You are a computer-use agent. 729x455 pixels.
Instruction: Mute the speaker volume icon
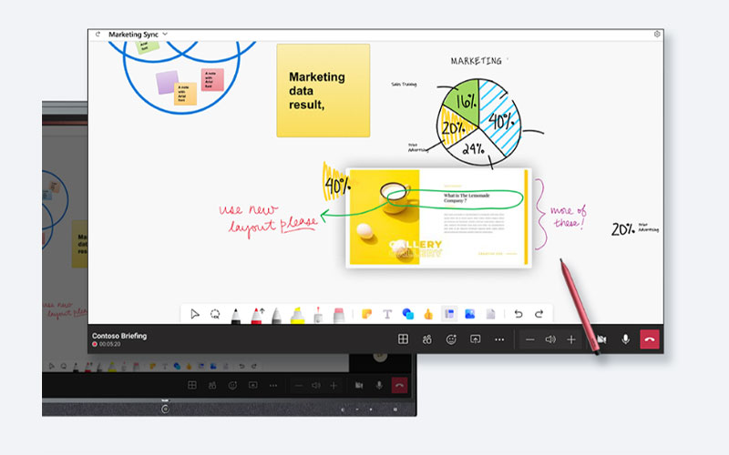pyautogui.click(x=550, y=339)
